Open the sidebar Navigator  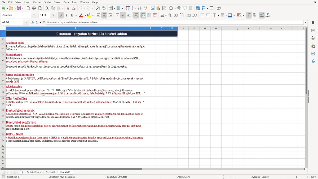313,54
